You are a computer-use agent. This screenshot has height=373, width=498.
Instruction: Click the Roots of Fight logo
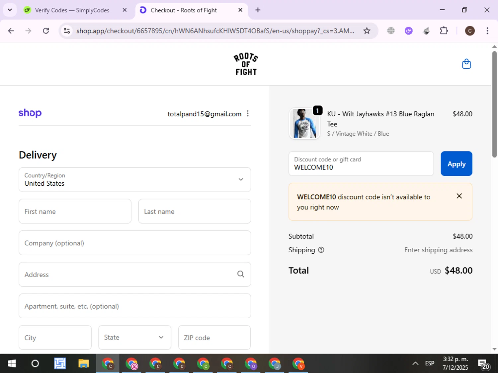[246, 64]
